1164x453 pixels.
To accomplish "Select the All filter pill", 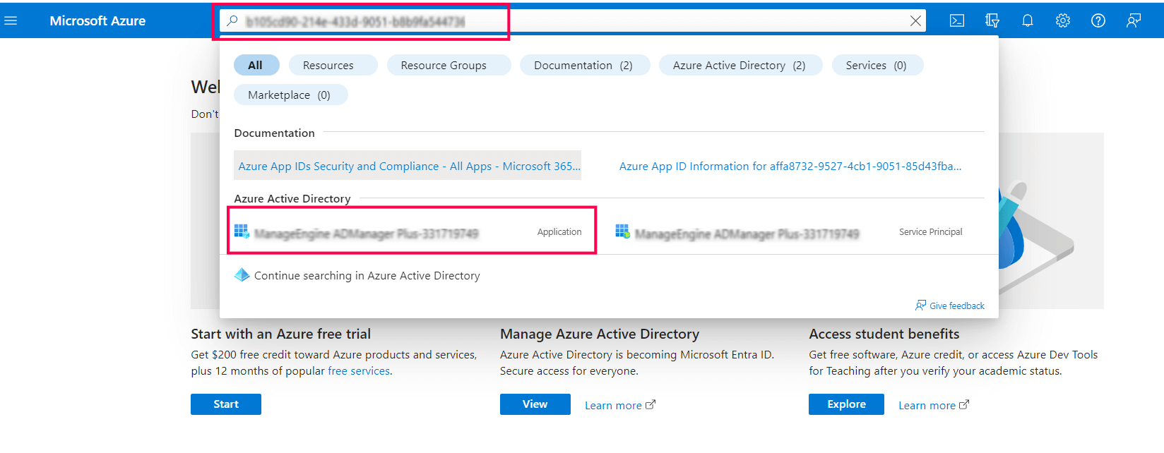I will [256, 65].
